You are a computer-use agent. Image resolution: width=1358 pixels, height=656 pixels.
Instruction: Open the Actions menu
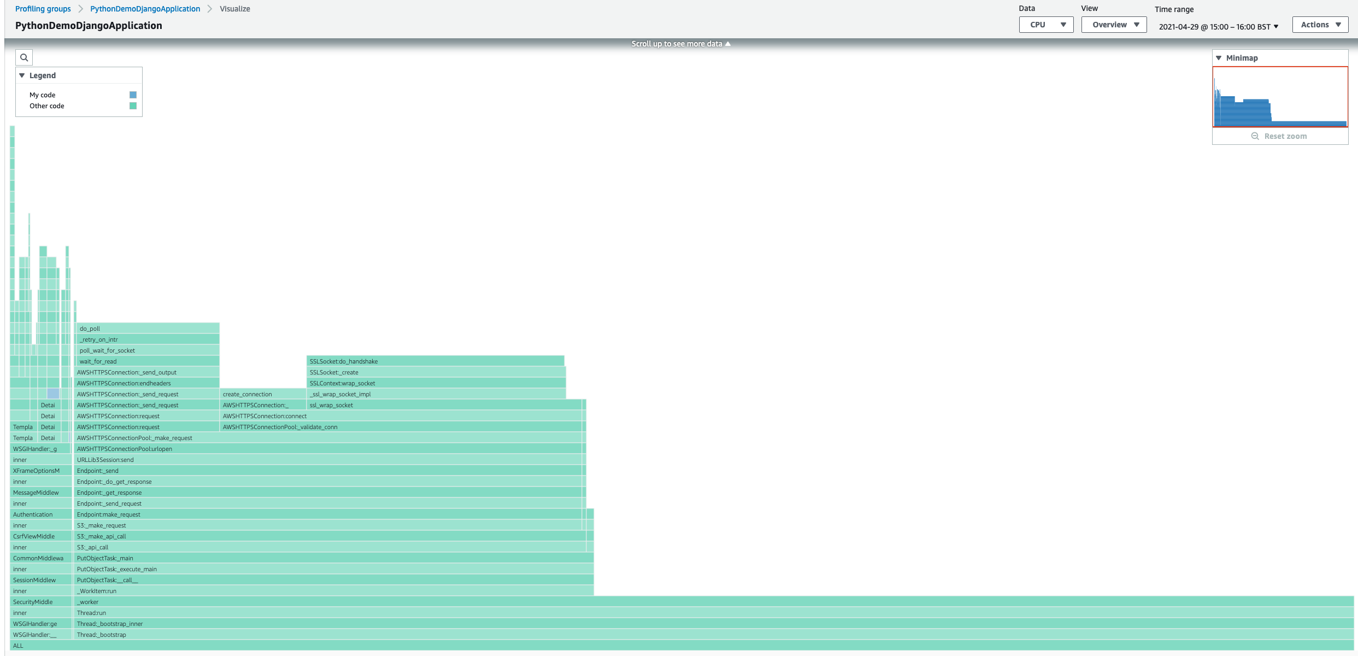coord(1320,25)
